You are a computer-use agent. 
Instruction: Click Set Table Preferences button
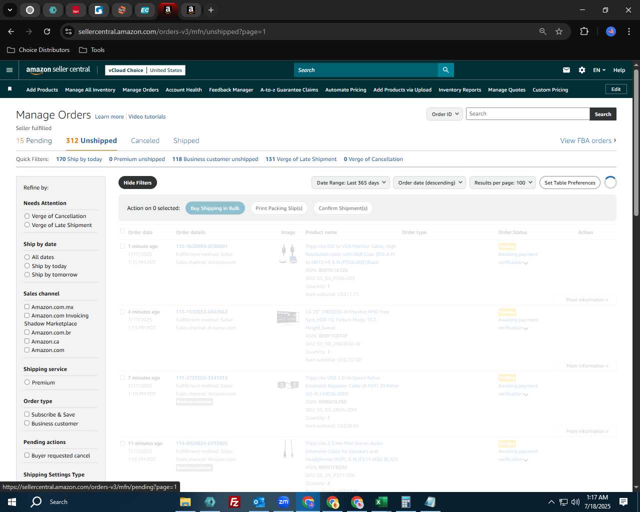click(x=570, y=182)
